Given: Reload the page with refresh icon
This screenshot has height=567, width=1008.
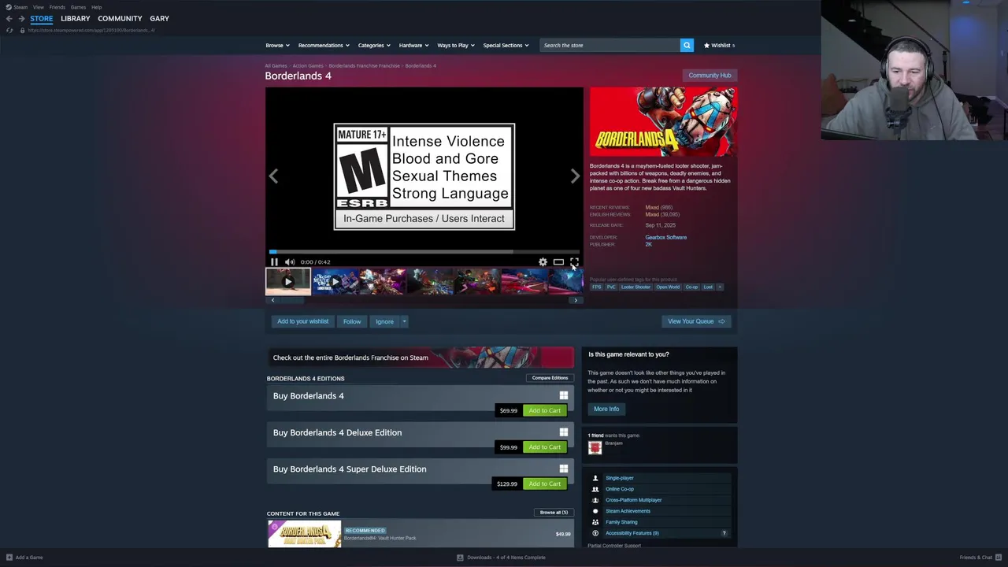Looking at the screenshot, I should coord(9,30).
